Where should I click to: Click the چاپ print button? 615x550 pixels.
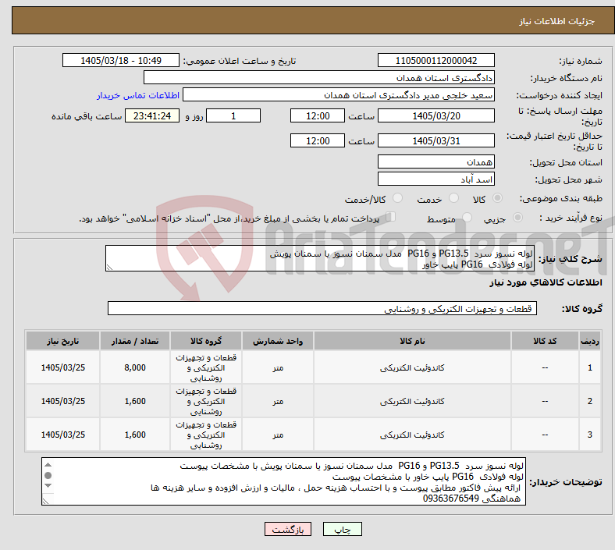click(343, 529)
